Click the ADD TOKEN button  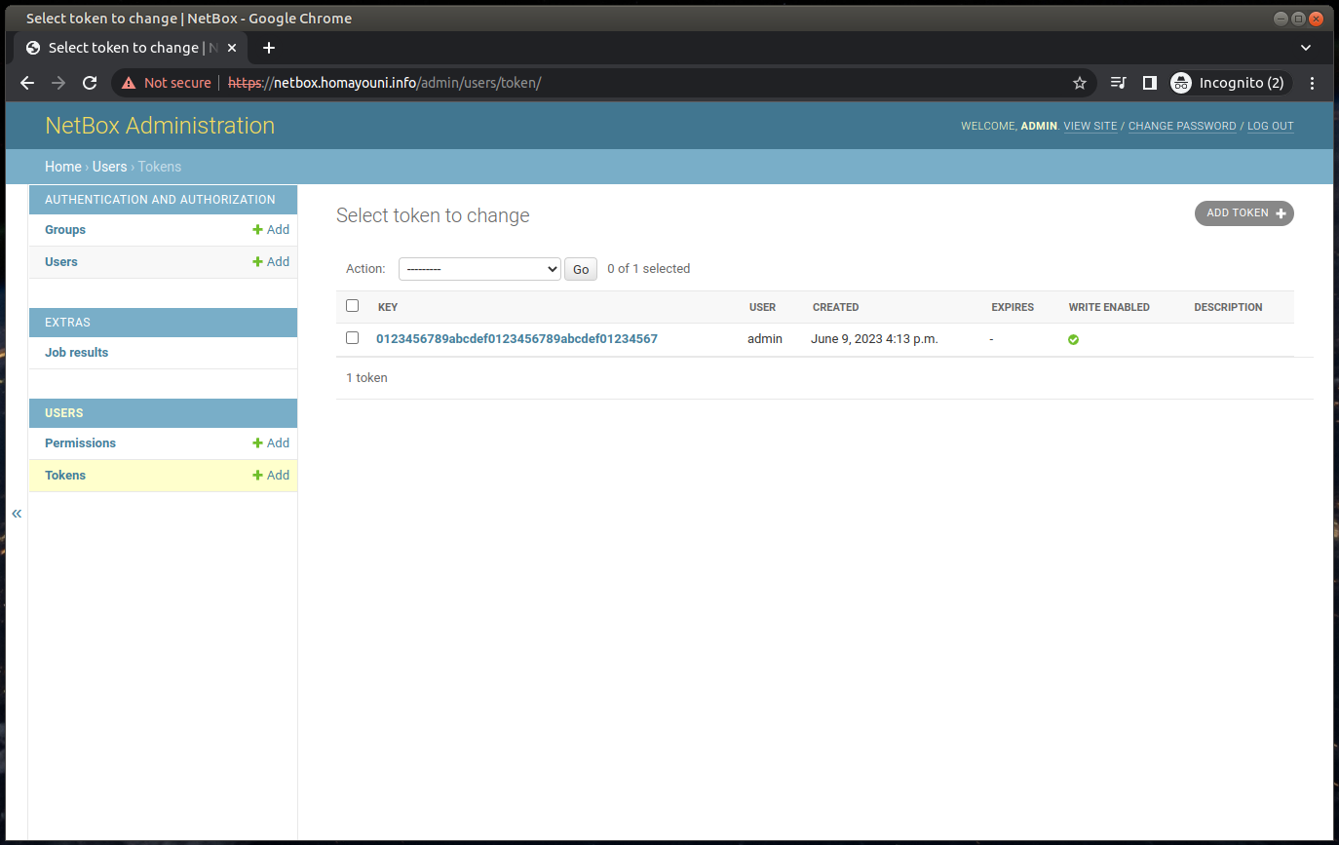click(1244, 213)
